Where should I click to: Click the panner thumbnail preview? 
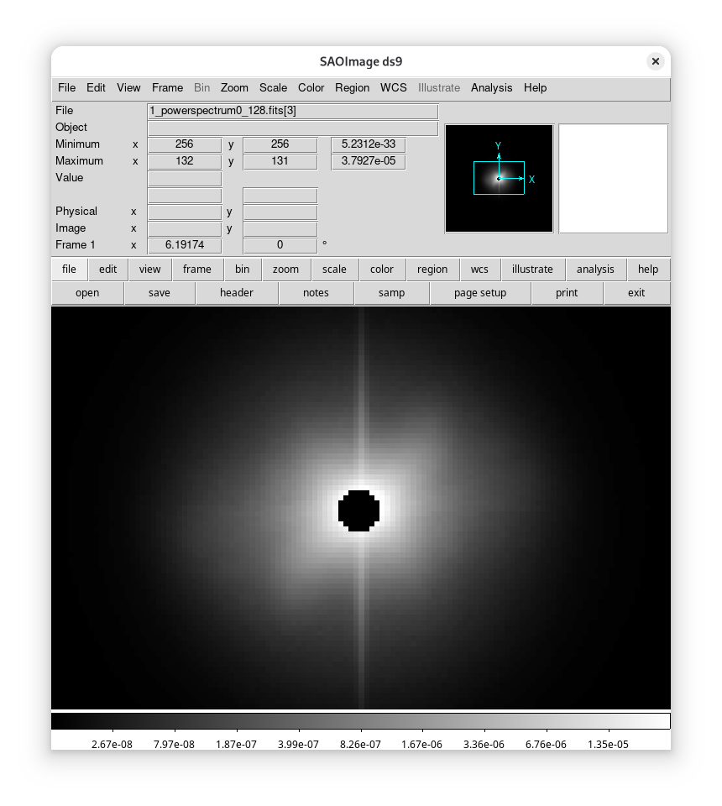[x=499, y=178]
